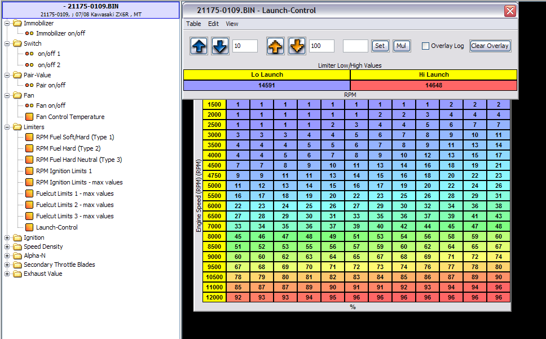
Task: Expand the Speed Density folder
Action: pyautogui.click(x=7, y=246)
